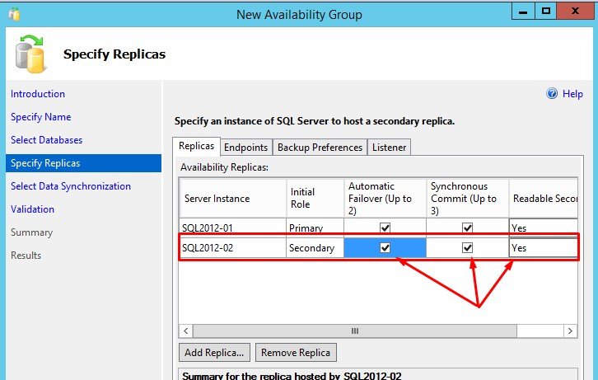This screenshot has width=598, height=380.
Task: Select the Listener tab
Action: coord(389,148)
